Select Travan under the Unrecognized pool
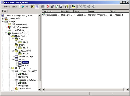The image size is (130, 96). [25, 54]
